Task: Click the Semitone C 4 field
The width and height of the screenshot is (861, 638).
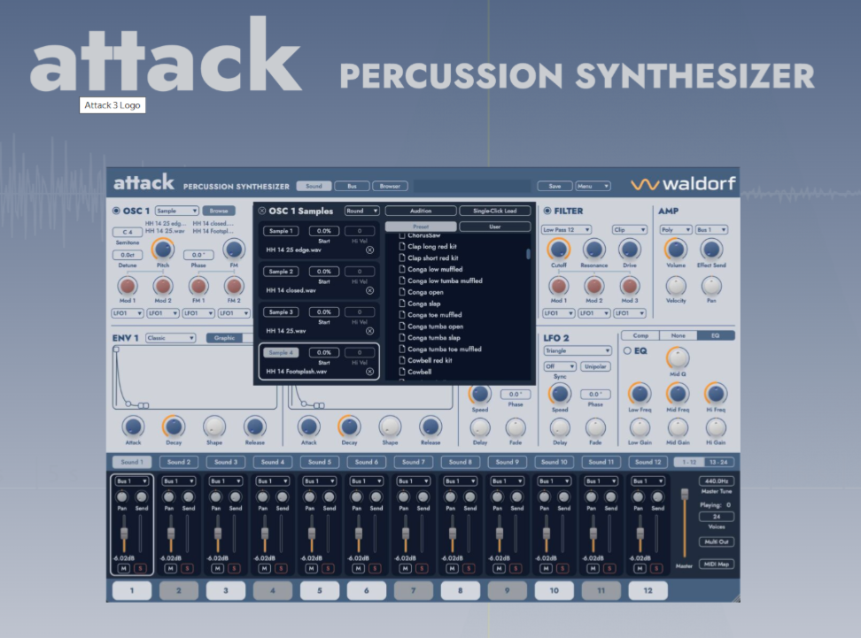Action: [128, 232]
